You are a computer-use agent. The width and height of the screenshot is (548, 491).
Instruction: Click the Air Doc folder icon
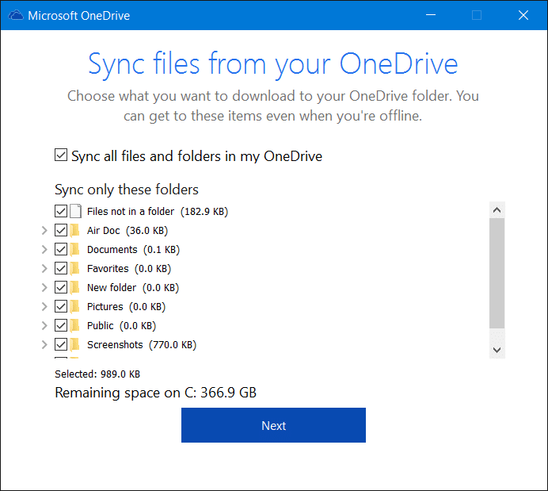(74, 230)
